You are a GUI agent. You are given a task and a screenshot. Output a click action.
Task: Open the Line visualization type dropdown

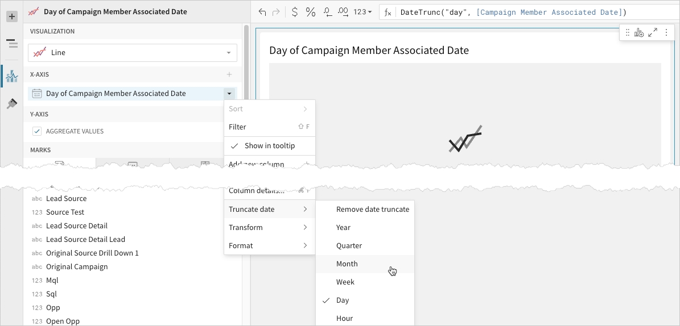[x=133, y=53]
